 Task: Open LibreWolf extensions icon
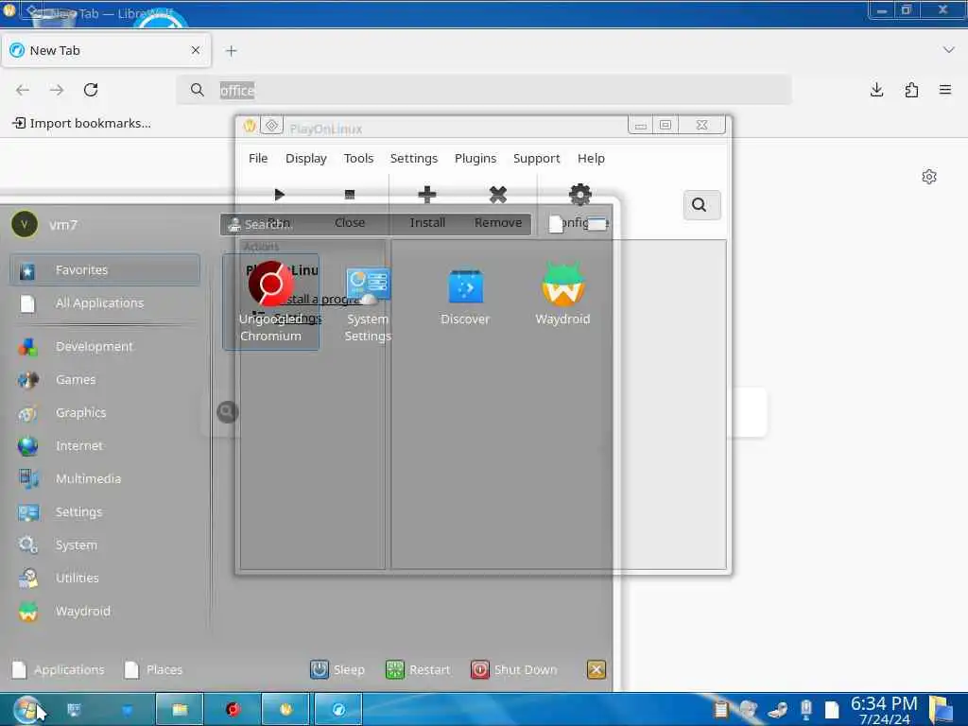[x=911, y=90]
